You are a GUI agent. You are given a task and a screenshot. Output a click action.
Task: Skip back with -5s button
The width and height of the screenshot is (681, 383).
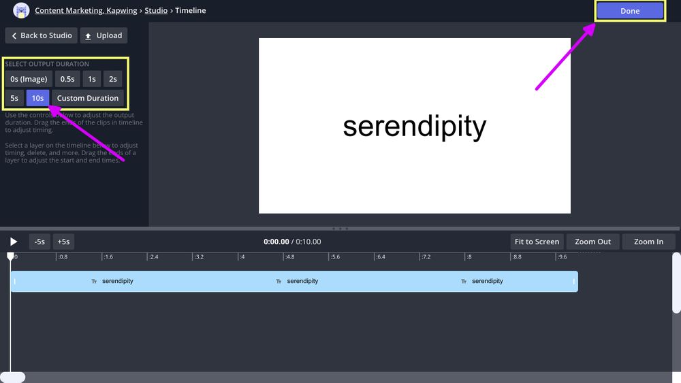[39, 242]
